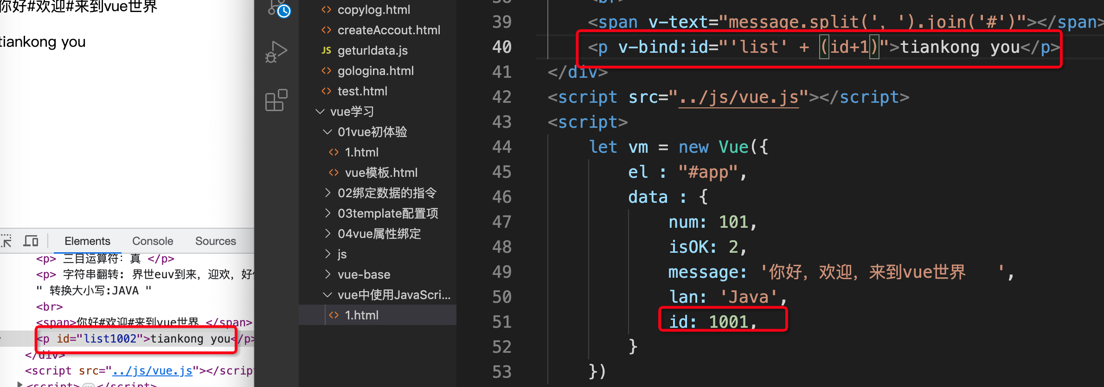Click the tiankong you text in webpage
Image resolution: width=1104 pixels, height=387 pixels.
point(43,42)
